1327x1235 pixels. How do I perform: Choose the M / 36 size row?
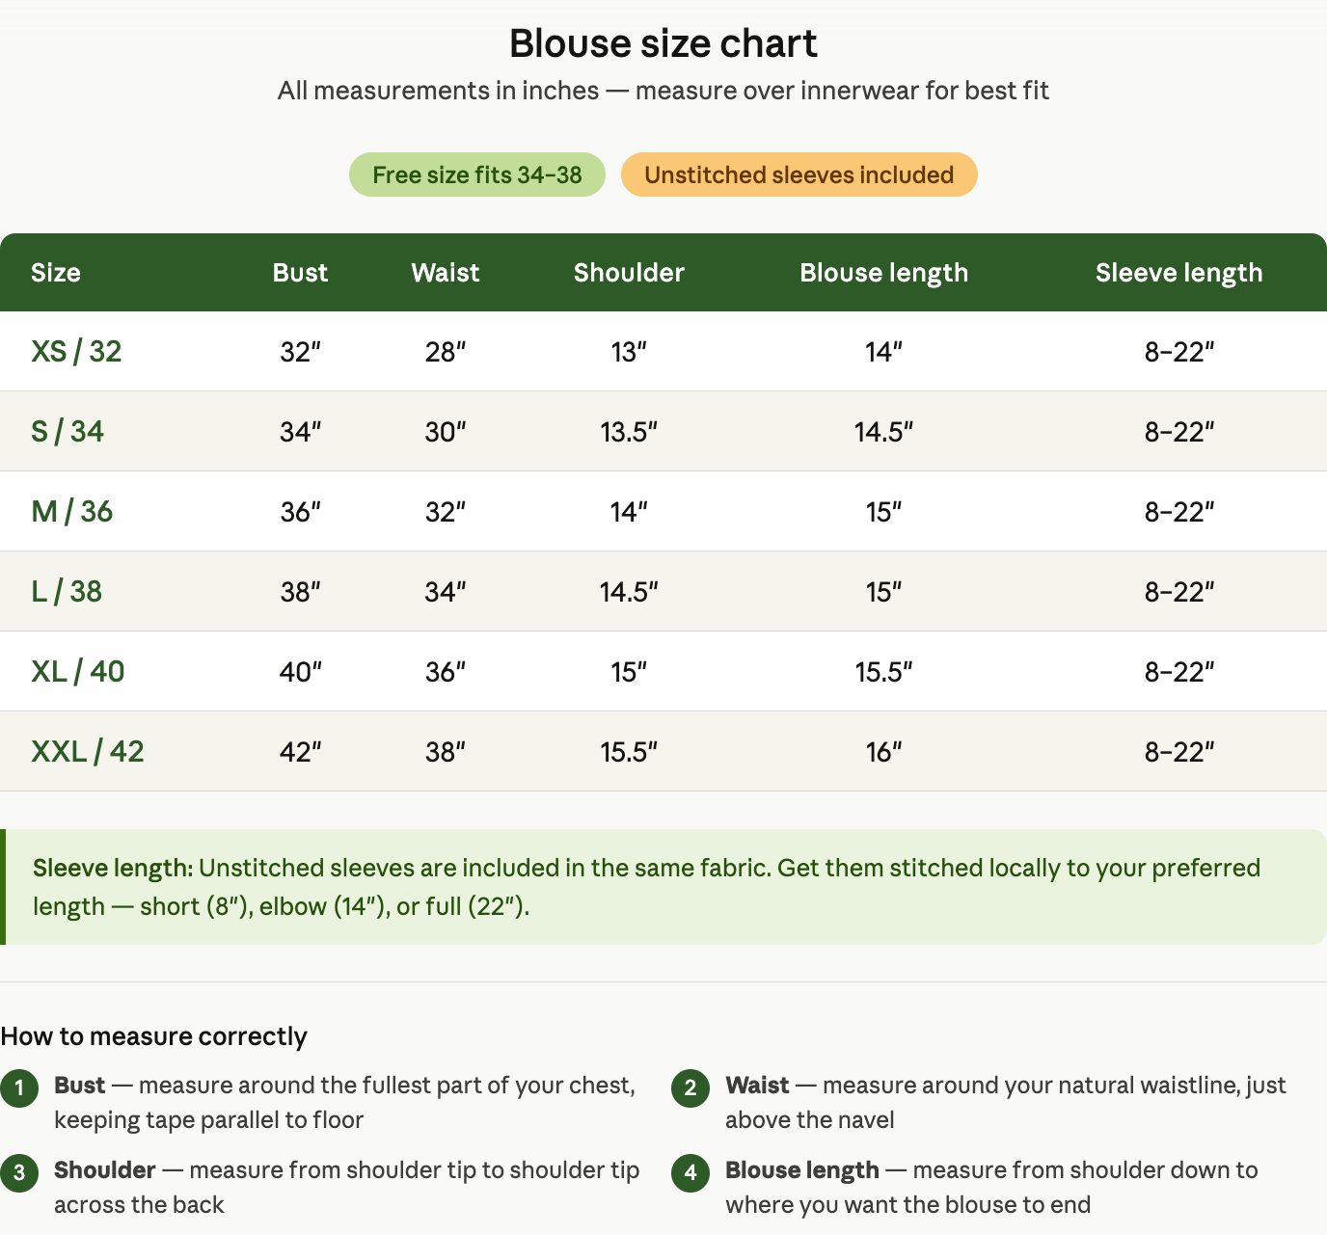[663, 511]
